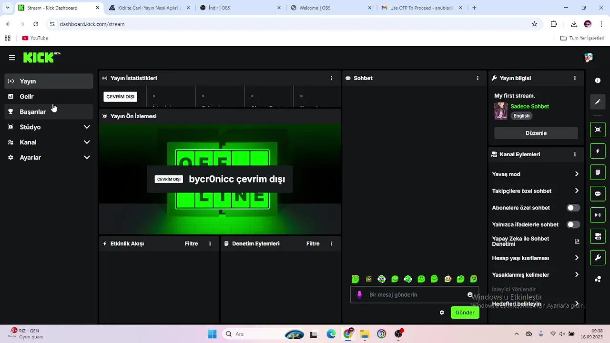The width and height of the screenshot is (610, 343).
Task: Open Yasaklanmış kelimeler options arrow
Action: point(577,274)
